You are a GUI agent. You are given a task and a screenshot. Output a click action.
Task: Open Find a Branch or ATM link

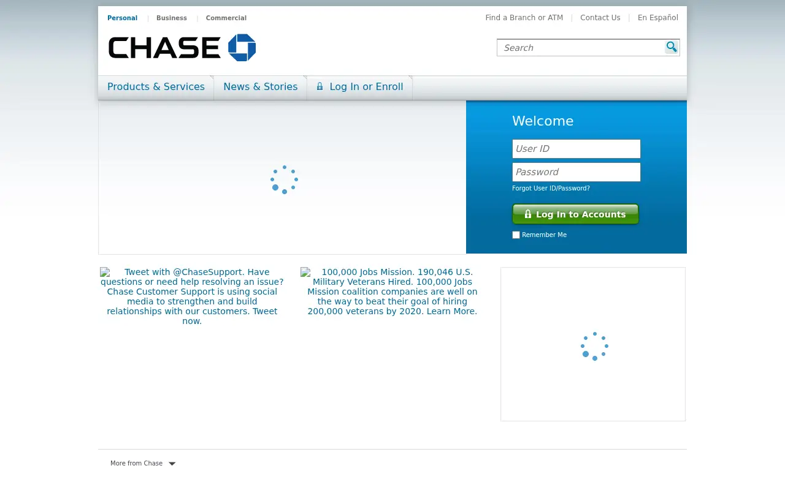(x=524, y=18)
